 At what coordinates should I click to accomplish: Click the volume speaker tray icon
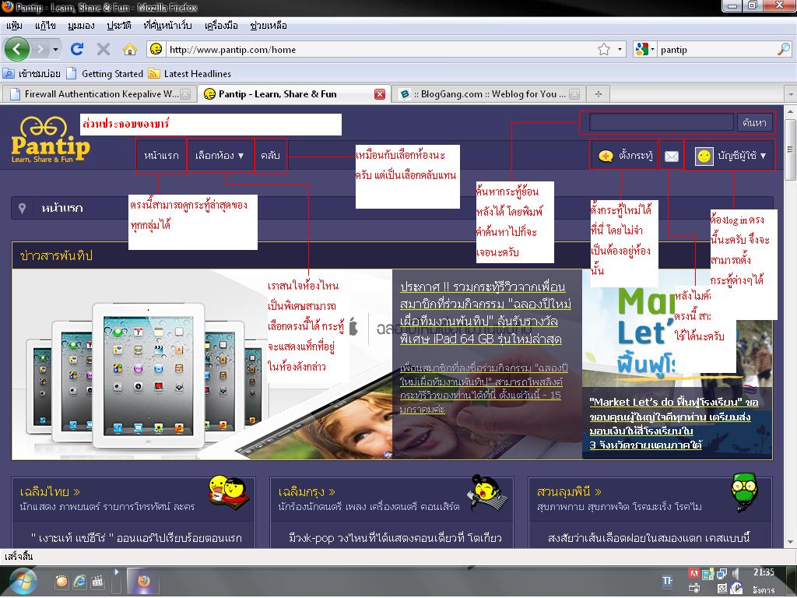736,574
